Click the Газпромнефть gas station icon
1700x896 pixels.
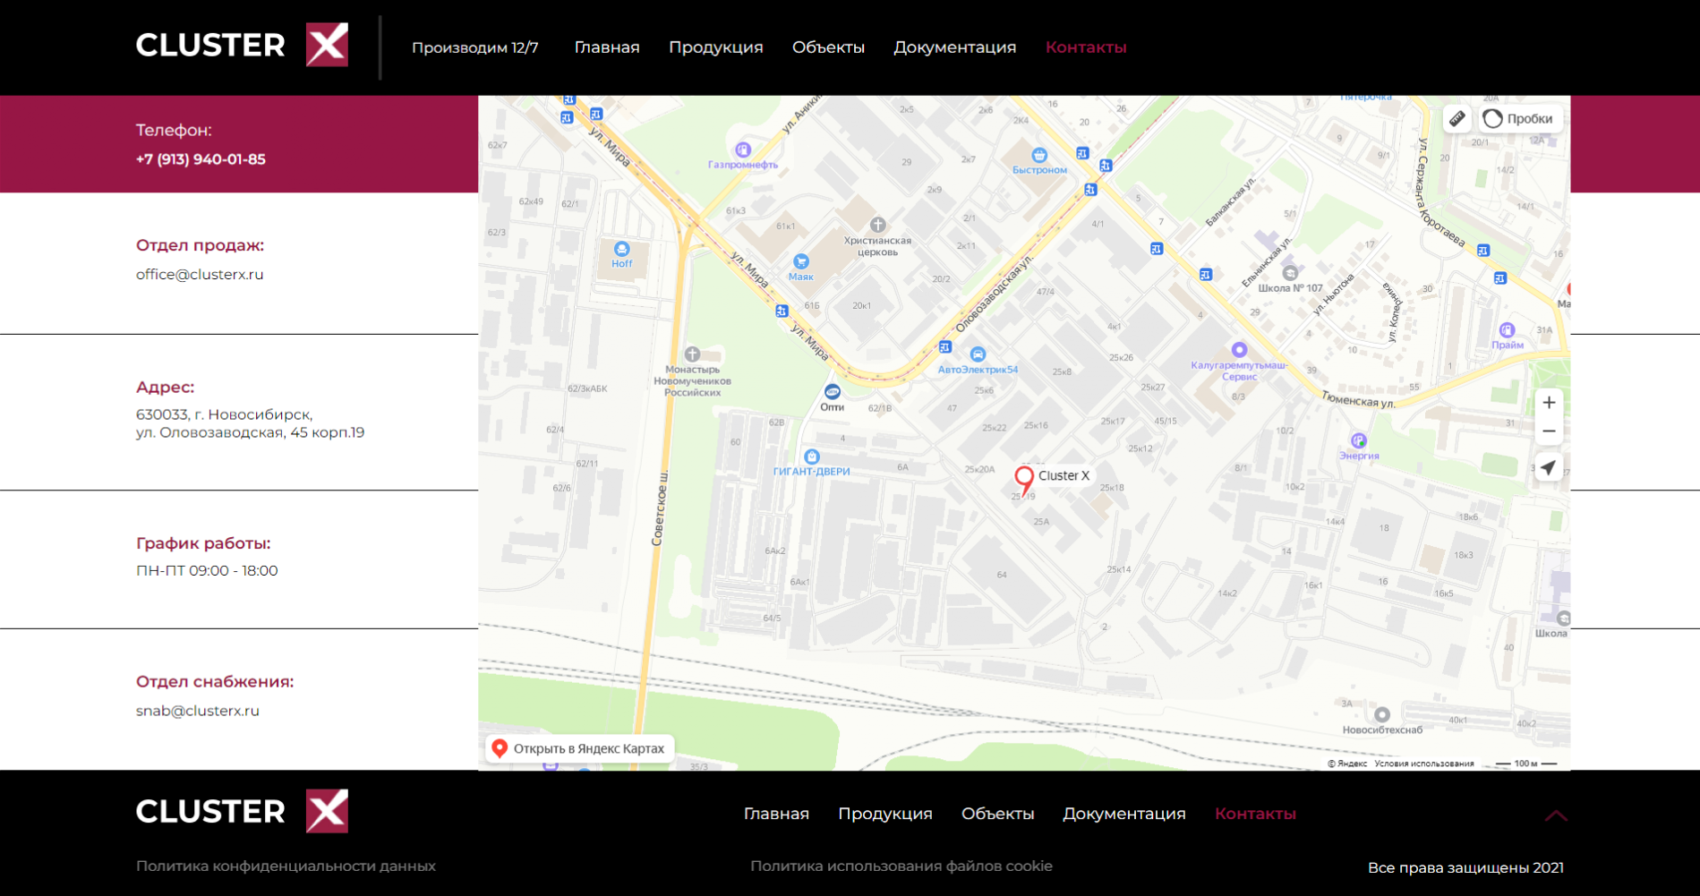pos(743,149)
